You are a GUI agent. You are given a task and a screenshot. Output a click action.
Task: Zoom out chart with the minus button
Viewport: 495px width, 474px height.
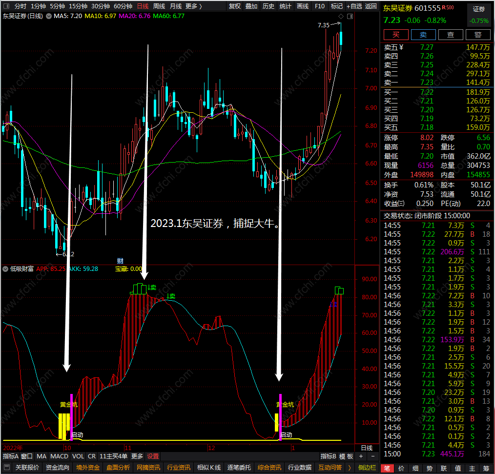(x=373, y=456)
